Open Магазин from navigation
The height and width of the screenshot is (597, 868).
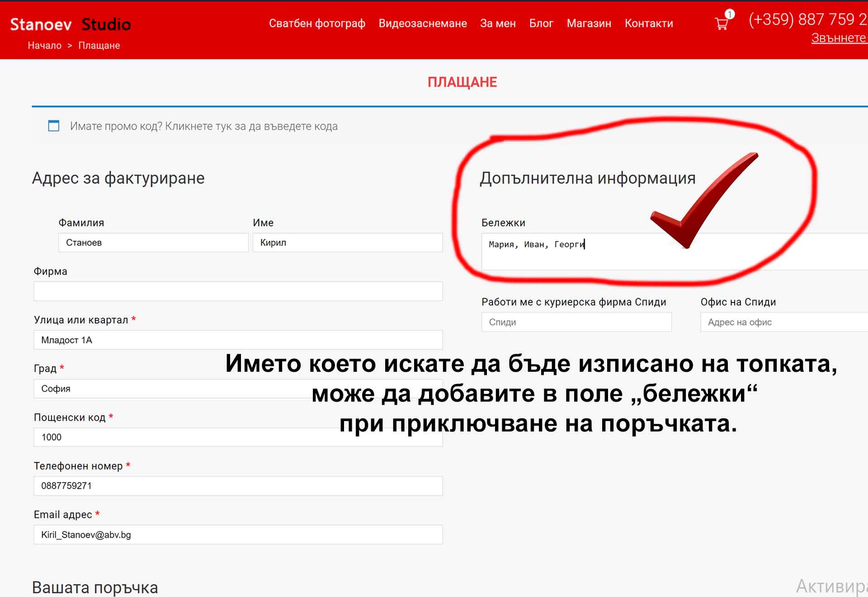click(x=589, y=23)
